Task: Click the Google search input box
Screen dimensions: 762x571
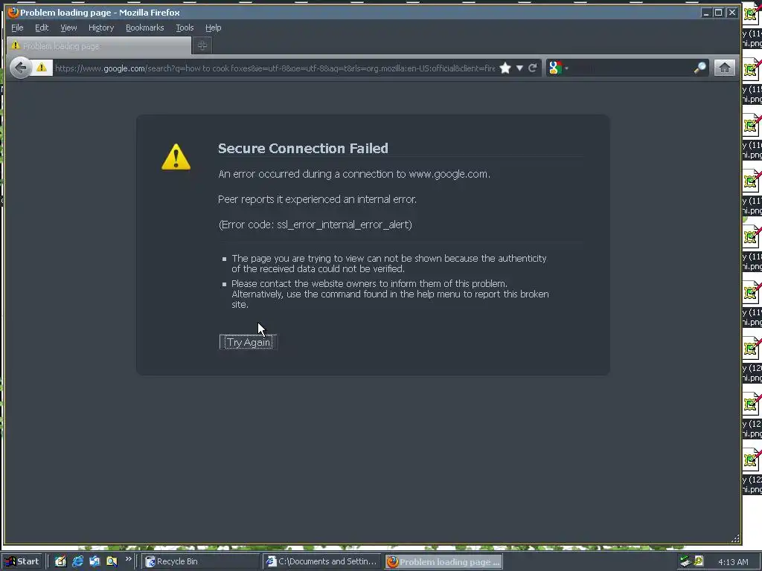Action: (x=631, y=68)
